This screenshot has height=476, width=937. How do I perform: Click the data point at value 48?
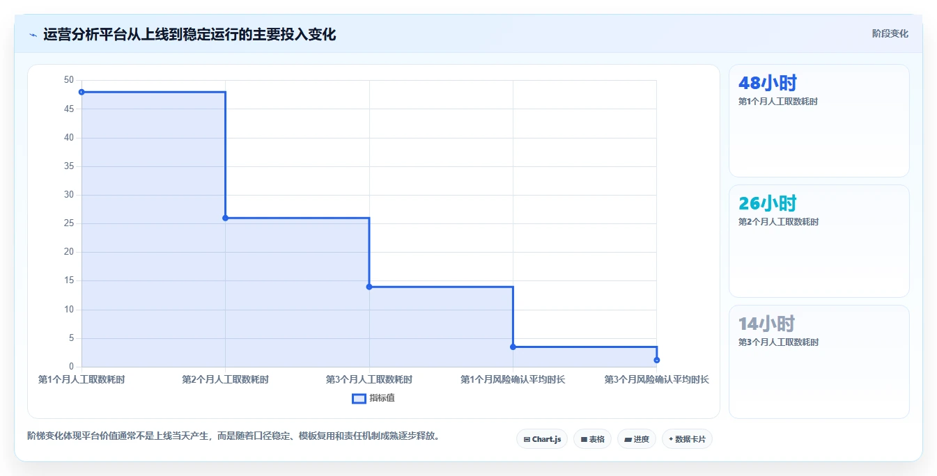82,92
